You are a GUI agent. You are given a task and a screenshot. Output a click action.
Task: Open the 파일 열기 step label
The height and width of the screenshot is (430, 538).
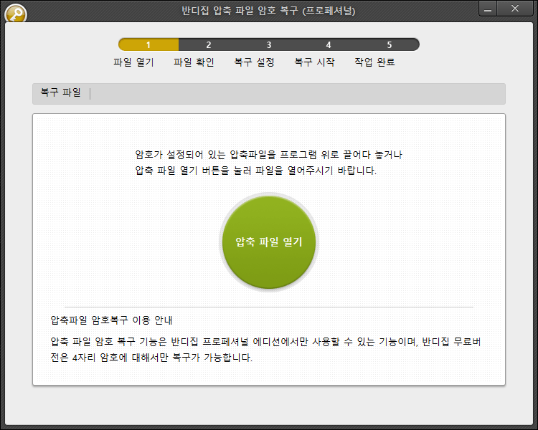[133, 62]
